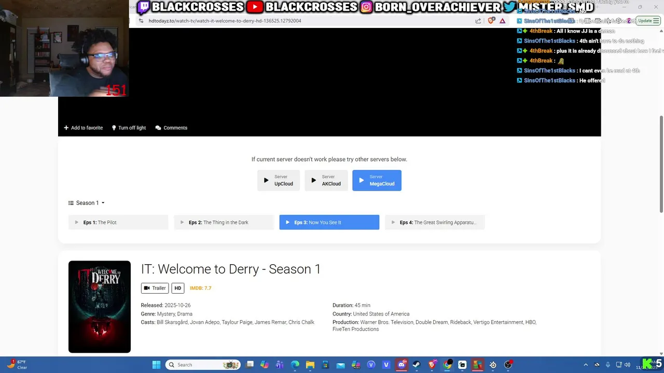This screenshot has height=373, width=664.
Task: Click the Add to favorite plus icon
Action: pyautogui.click(x=66, y=128)
